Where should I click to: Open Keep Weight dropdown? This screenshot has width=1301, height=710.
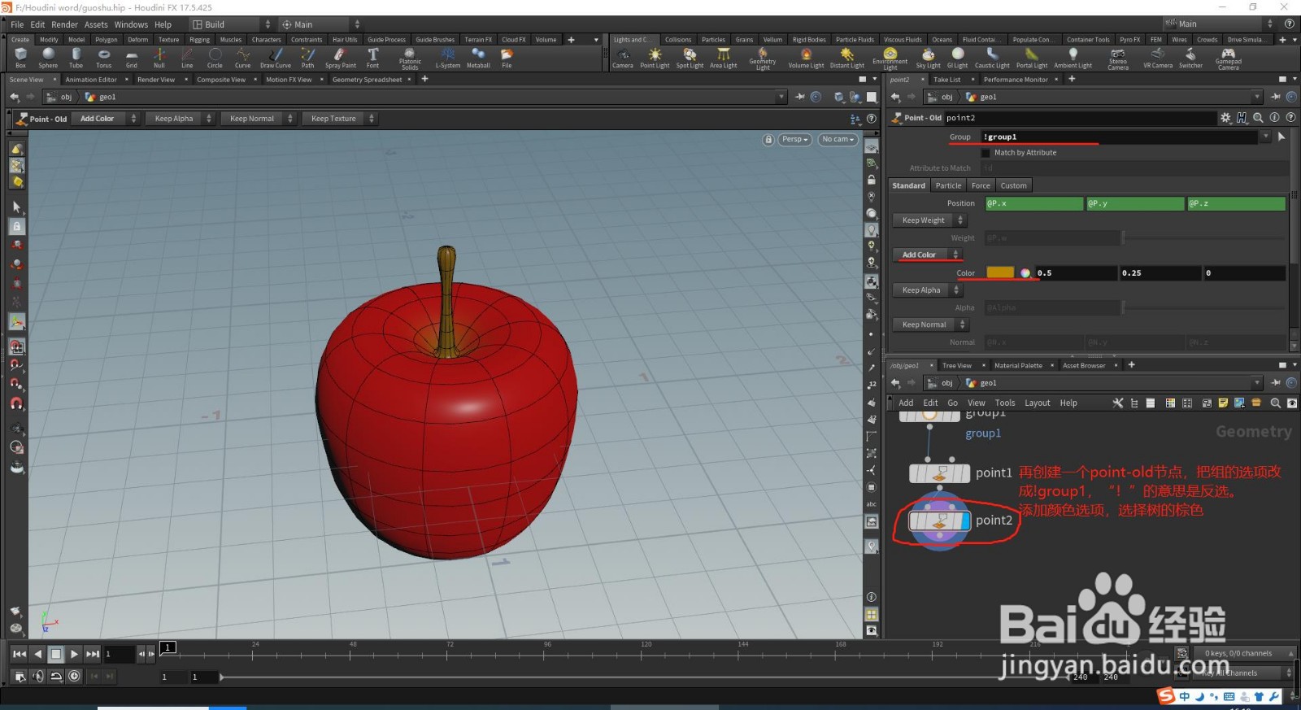(x=929, y=220)
